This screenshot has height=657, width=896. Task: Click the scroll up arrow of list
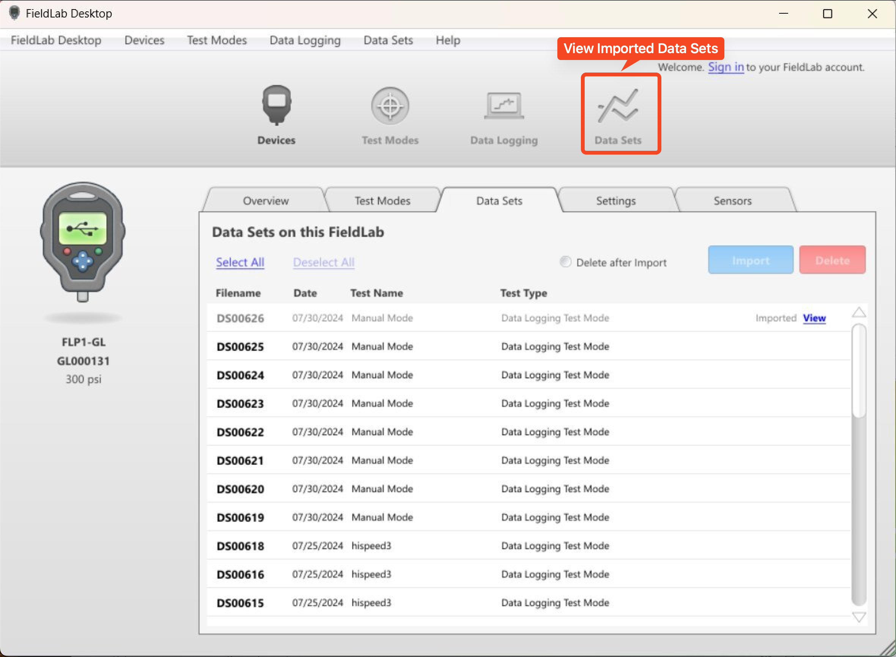tap(859, 312)
